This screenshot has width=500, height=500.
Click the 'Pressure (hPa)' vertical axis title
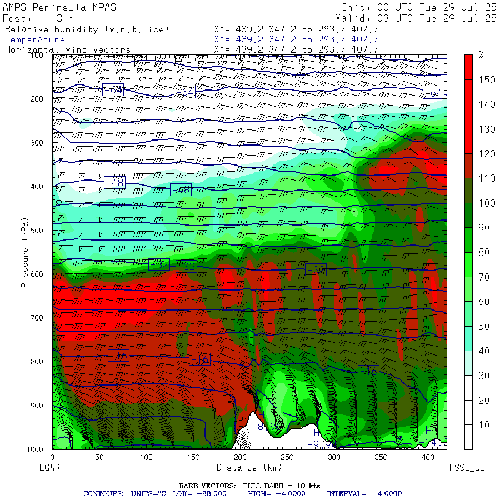coord(24,253)
